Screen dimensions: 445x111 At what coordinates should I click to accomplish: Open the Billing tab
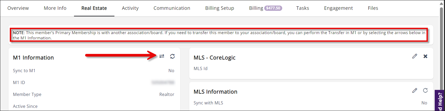click(x=256, y=8)
